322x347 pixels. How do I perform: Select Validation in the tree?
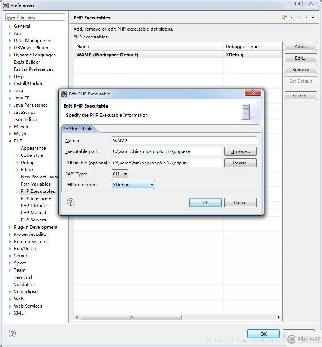point(24,284)
